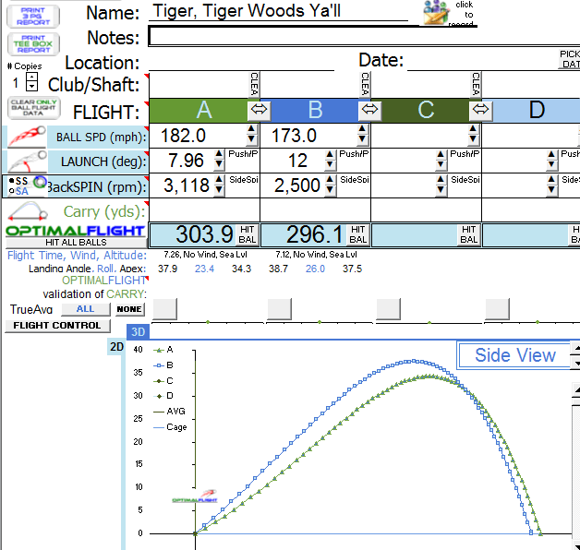Open FLIGHT CONTROL
Image resolution: width=580 pixels, height=550 pixels.
pos(57,326)
